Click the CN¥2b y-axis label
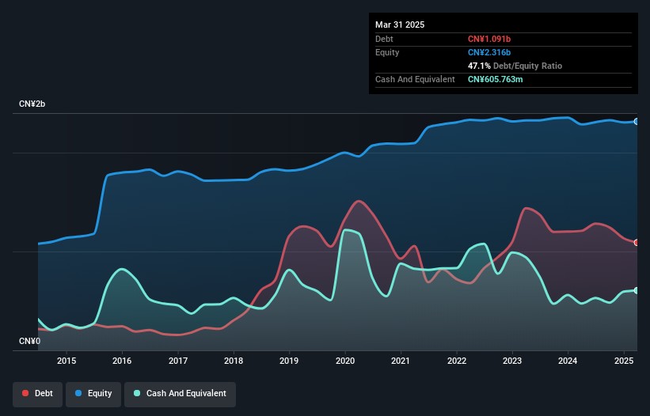The height and width of the screenshot is (416, 650). click(32, 104)
